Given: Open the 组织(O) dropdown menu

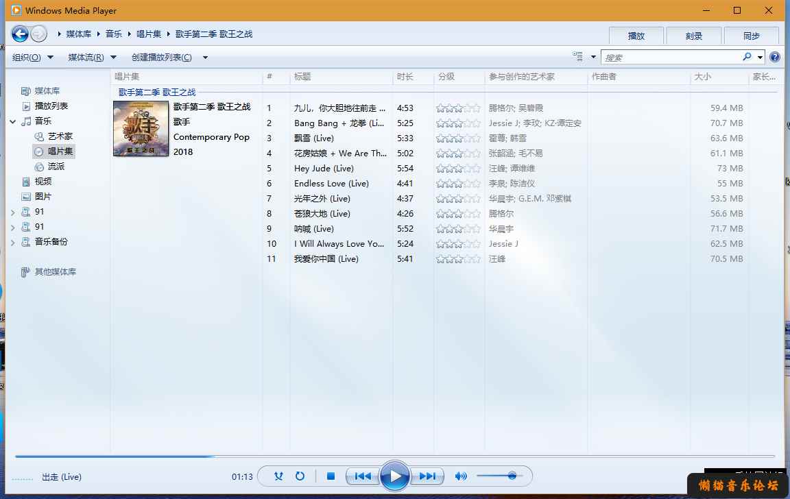Looking at the screenshot, I should (33, 58).
